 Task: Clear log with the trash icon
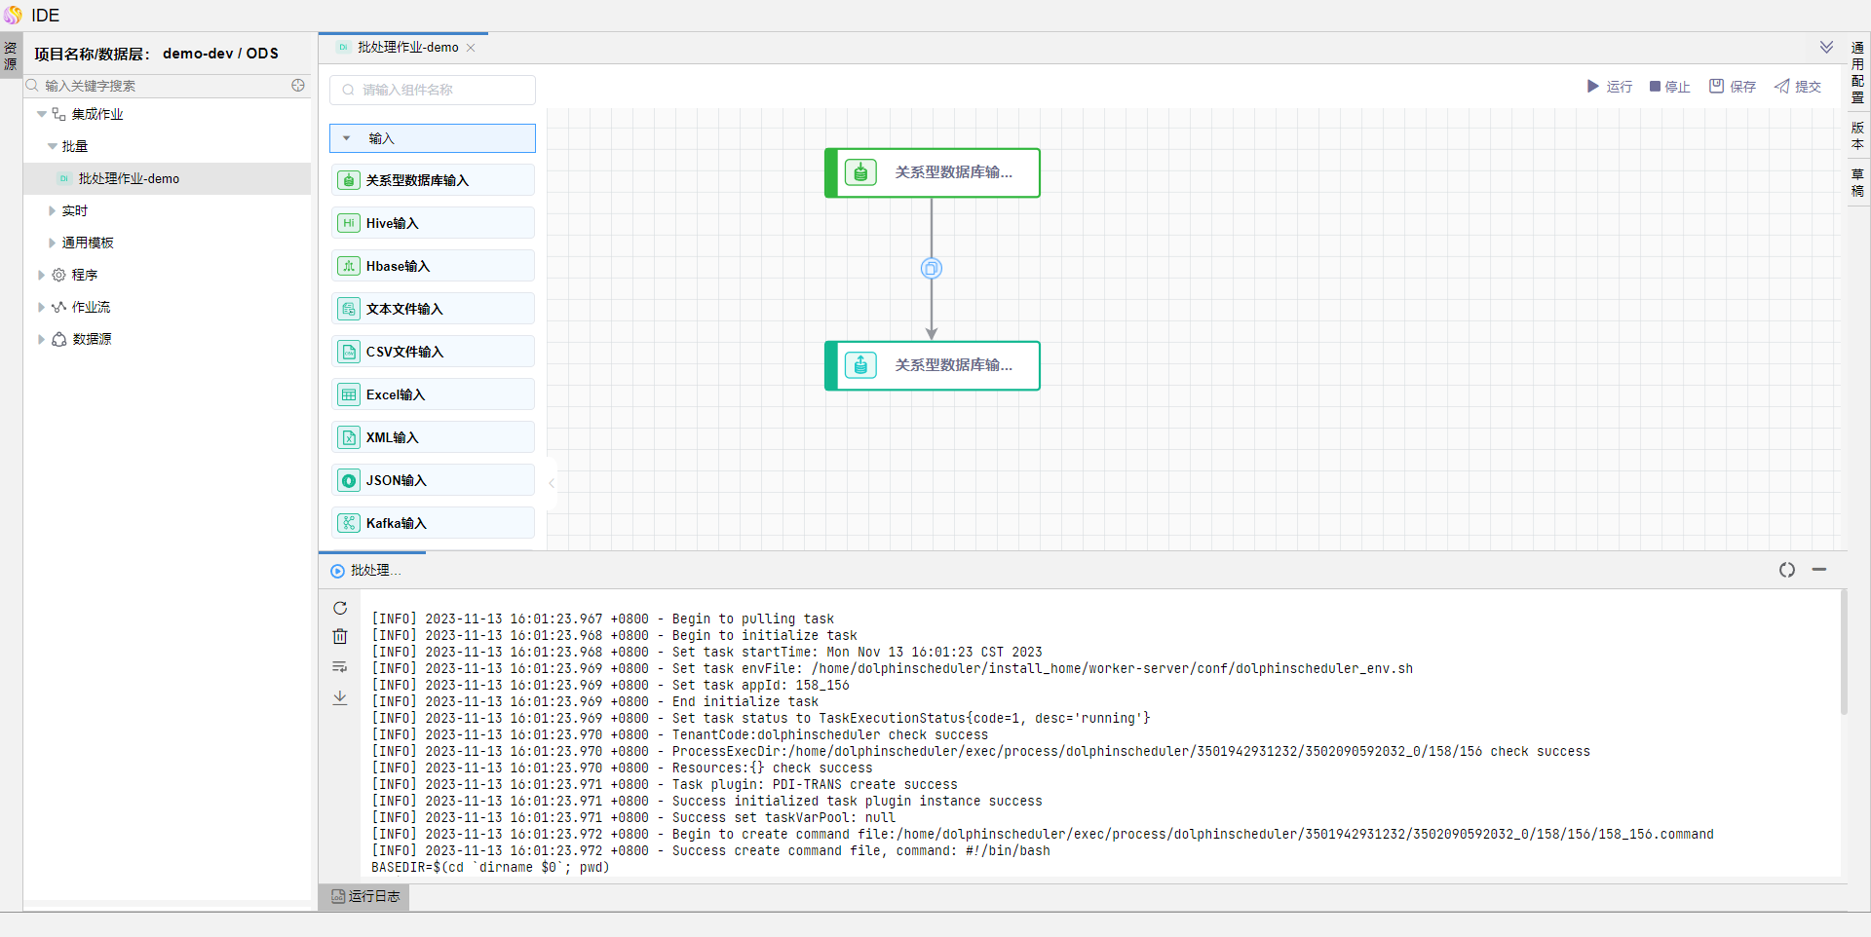pos(340,637)
